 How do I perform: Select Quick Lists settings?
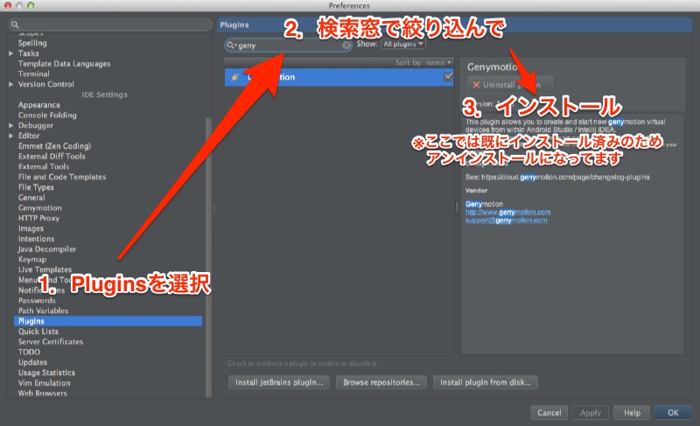click(38, 332)
